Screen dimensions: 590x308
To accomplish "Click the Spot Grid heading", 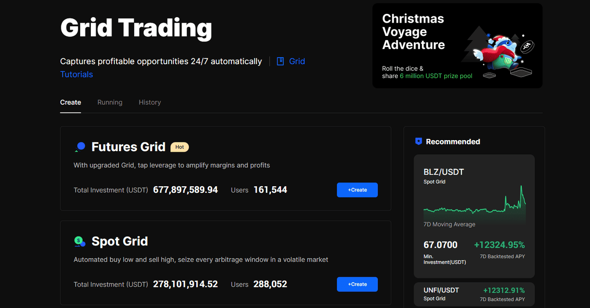I will [119, 241].
